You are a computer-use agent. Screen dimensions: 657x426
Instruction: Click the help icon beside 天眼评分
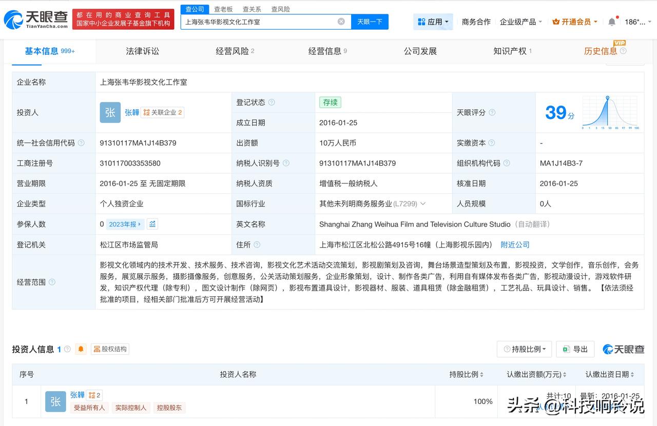pyautogui.click(x=492, y=112)
